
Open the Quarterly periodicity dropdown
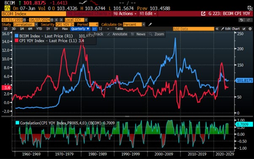tap(80, 29)
